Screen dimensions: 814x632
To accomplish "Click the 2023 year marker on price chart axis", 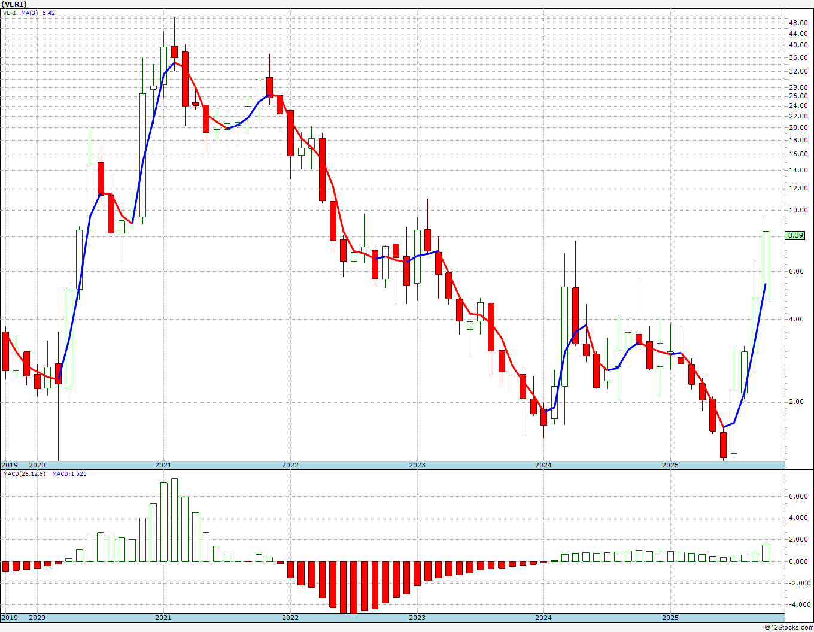I will (x=417, y=465).
